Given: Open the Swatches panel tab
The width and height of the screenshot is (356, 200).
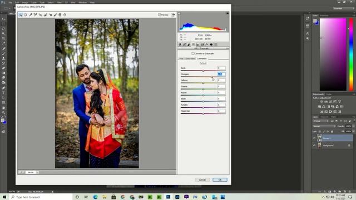Looking at the screenshot, I should pos(324,16).
